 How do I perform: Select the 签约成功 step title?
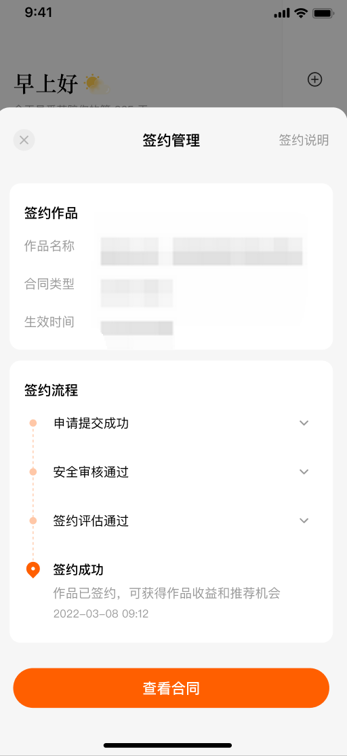[79, 570]
